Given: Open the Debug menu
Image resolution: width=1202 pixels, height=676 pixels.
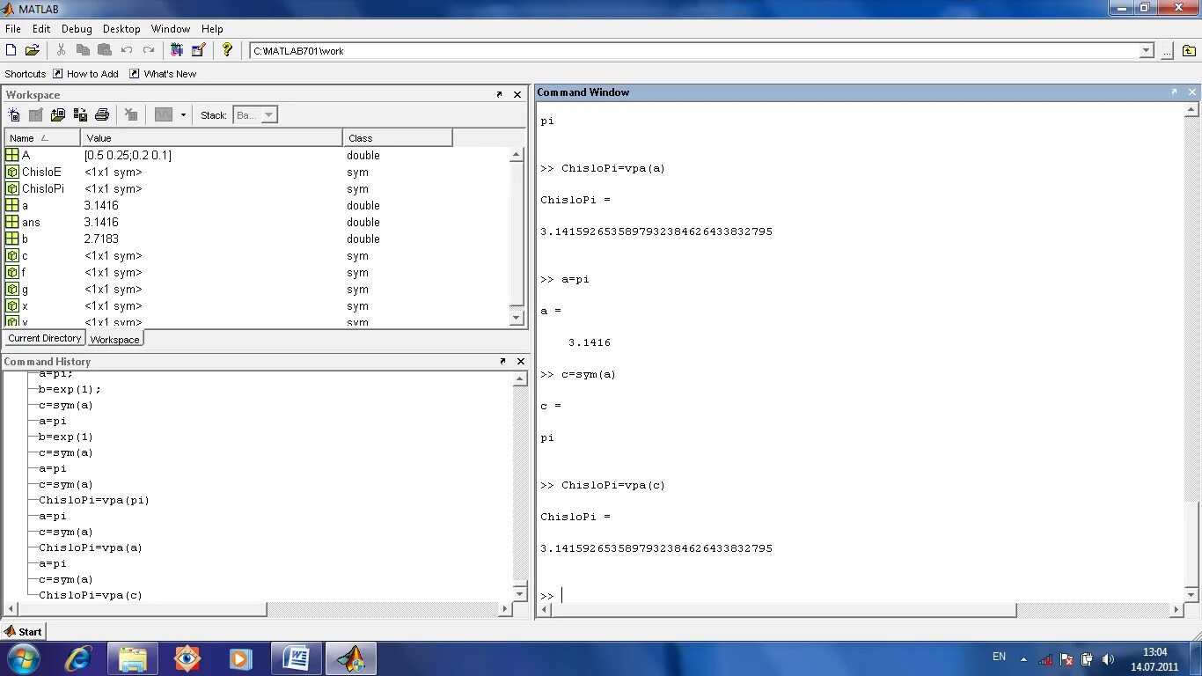Looking at the screenshot, I should pos(77,29).
